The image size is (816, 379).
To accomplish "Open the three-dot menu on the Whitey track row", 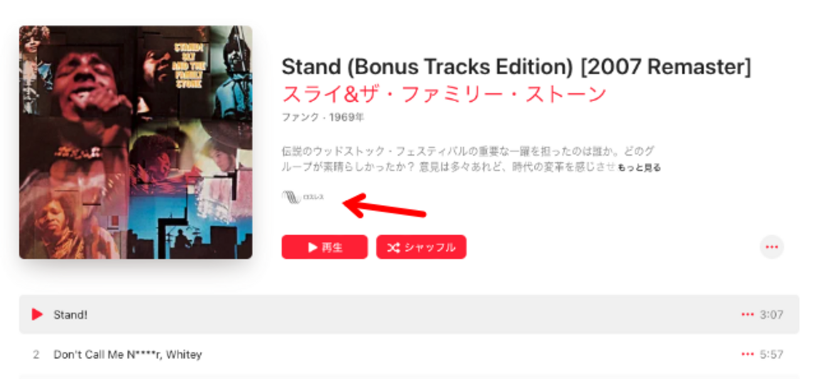I will (x=747, y=354).
